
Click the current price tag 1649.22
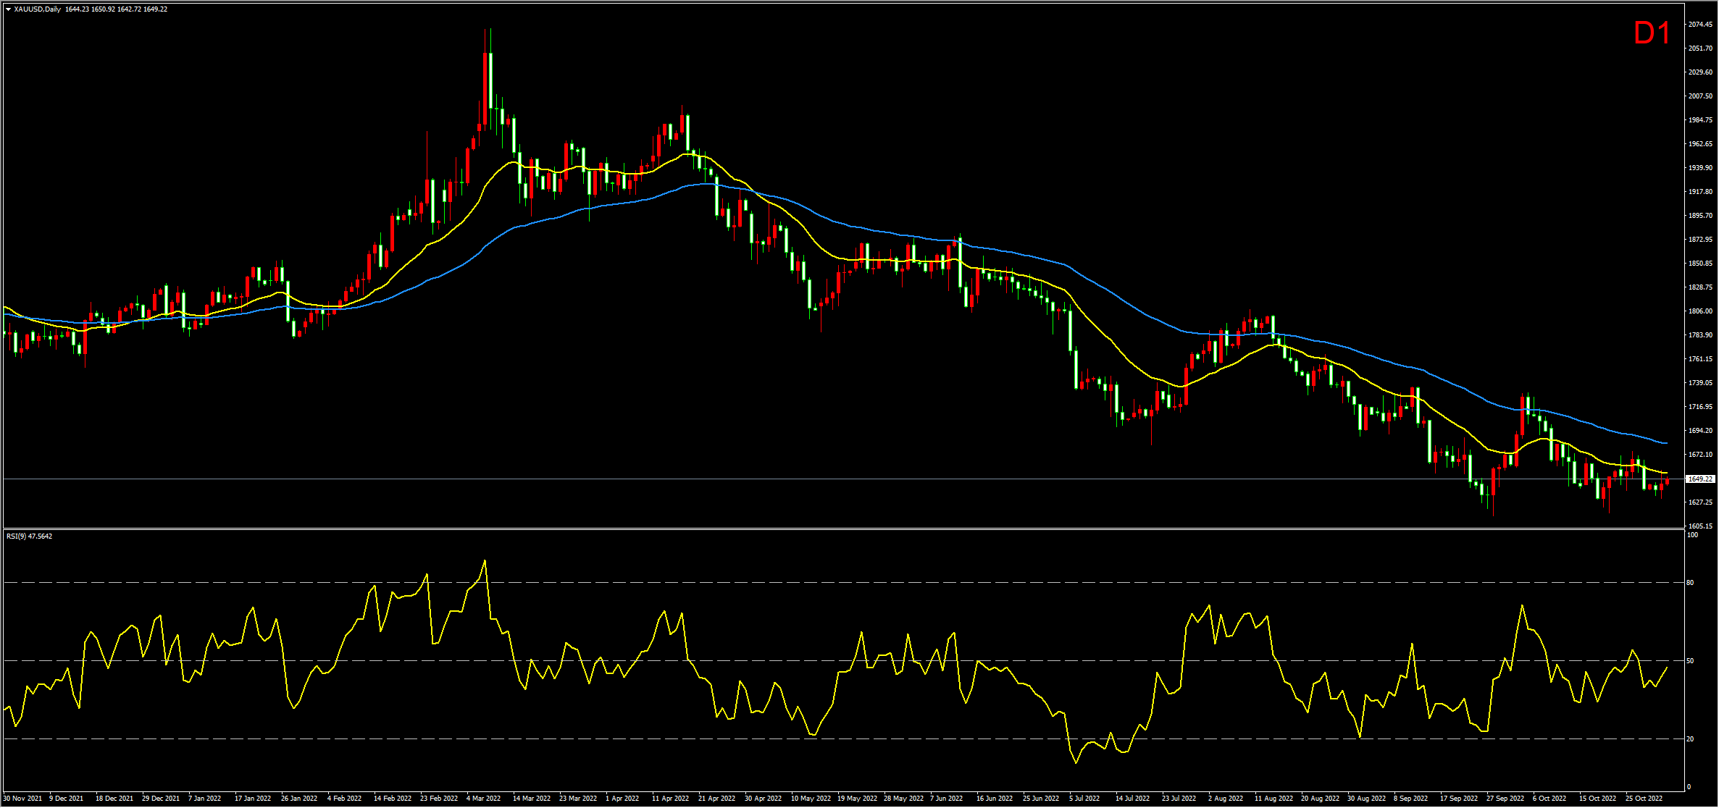pos(1700,479)
